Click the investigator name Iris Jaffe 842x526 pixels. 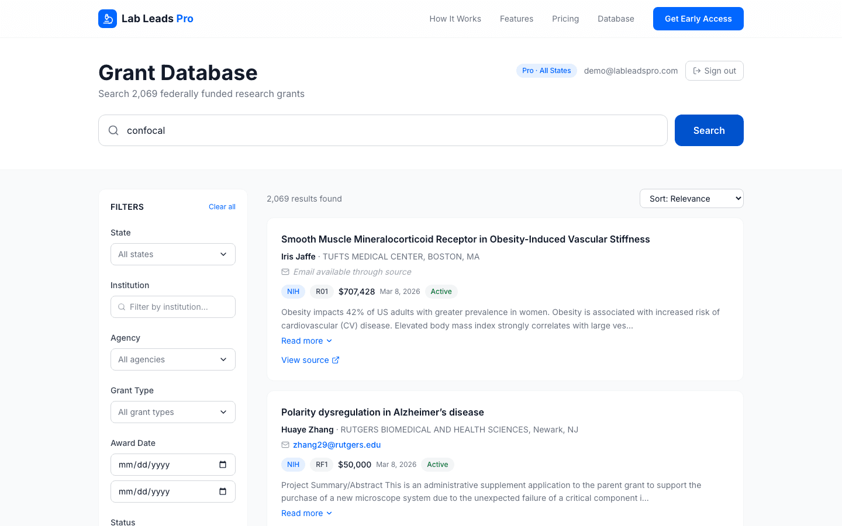tap(298, 257)
